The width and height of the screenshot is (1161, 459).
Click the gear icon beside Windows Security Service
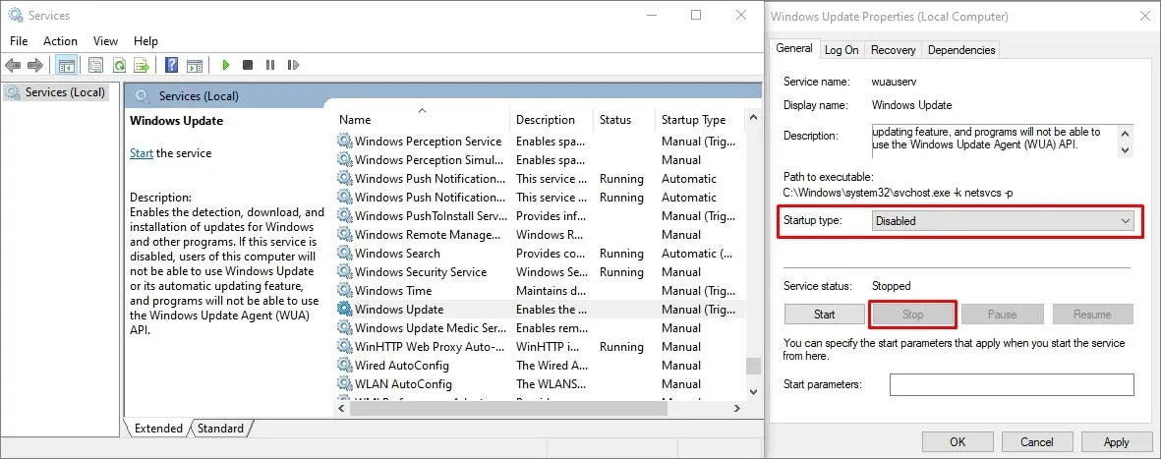click(344, 271)
